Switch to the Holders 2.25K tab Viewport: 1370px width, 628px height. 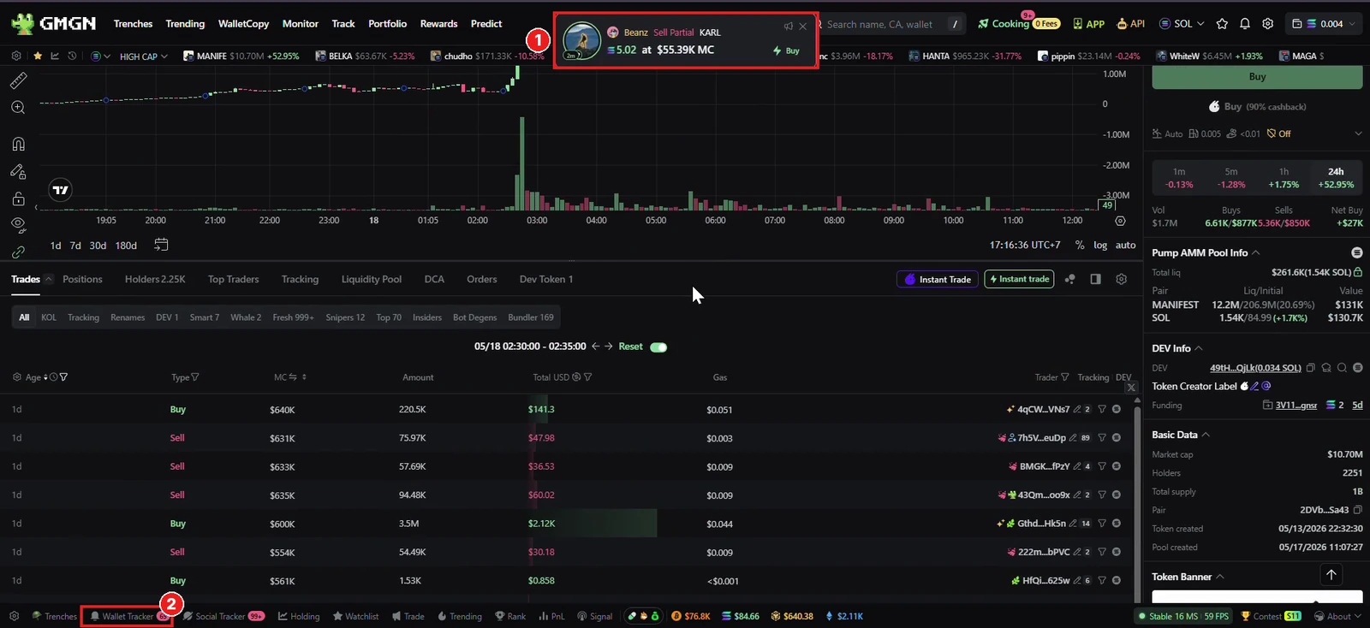(155, 279)
